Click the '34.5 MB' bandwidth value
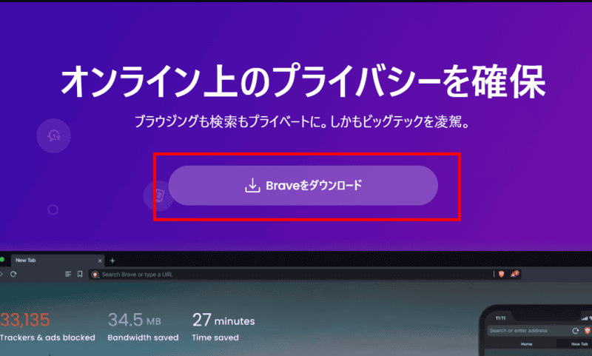Screen dimensions: 592x356 tap(135, 320)
